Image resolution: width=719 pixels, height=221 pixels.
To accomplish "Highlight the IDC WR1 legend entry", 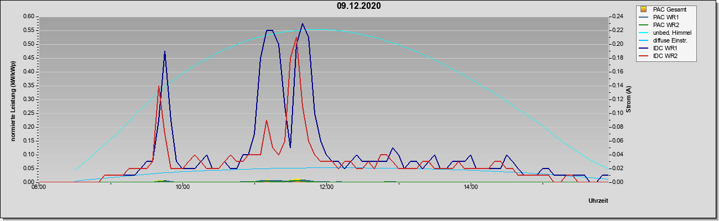I will click(x=666, y=49).
